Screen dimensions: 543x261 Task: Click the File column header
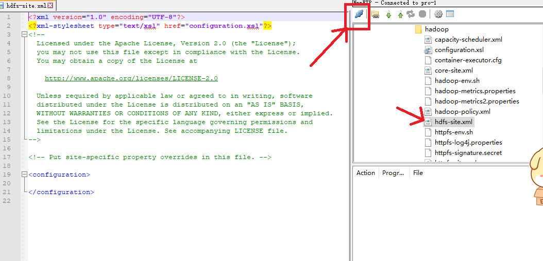tap(418, 173)
